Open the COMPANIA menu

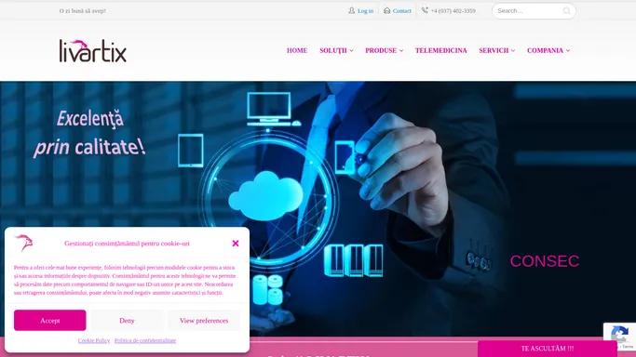[x=545, y=50]
